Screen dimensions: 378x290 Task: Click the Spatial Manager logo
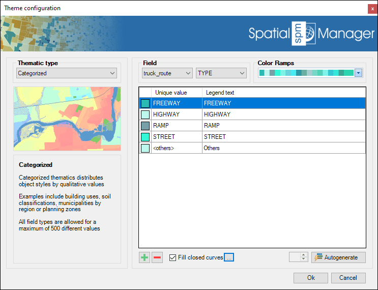(311, 34)
